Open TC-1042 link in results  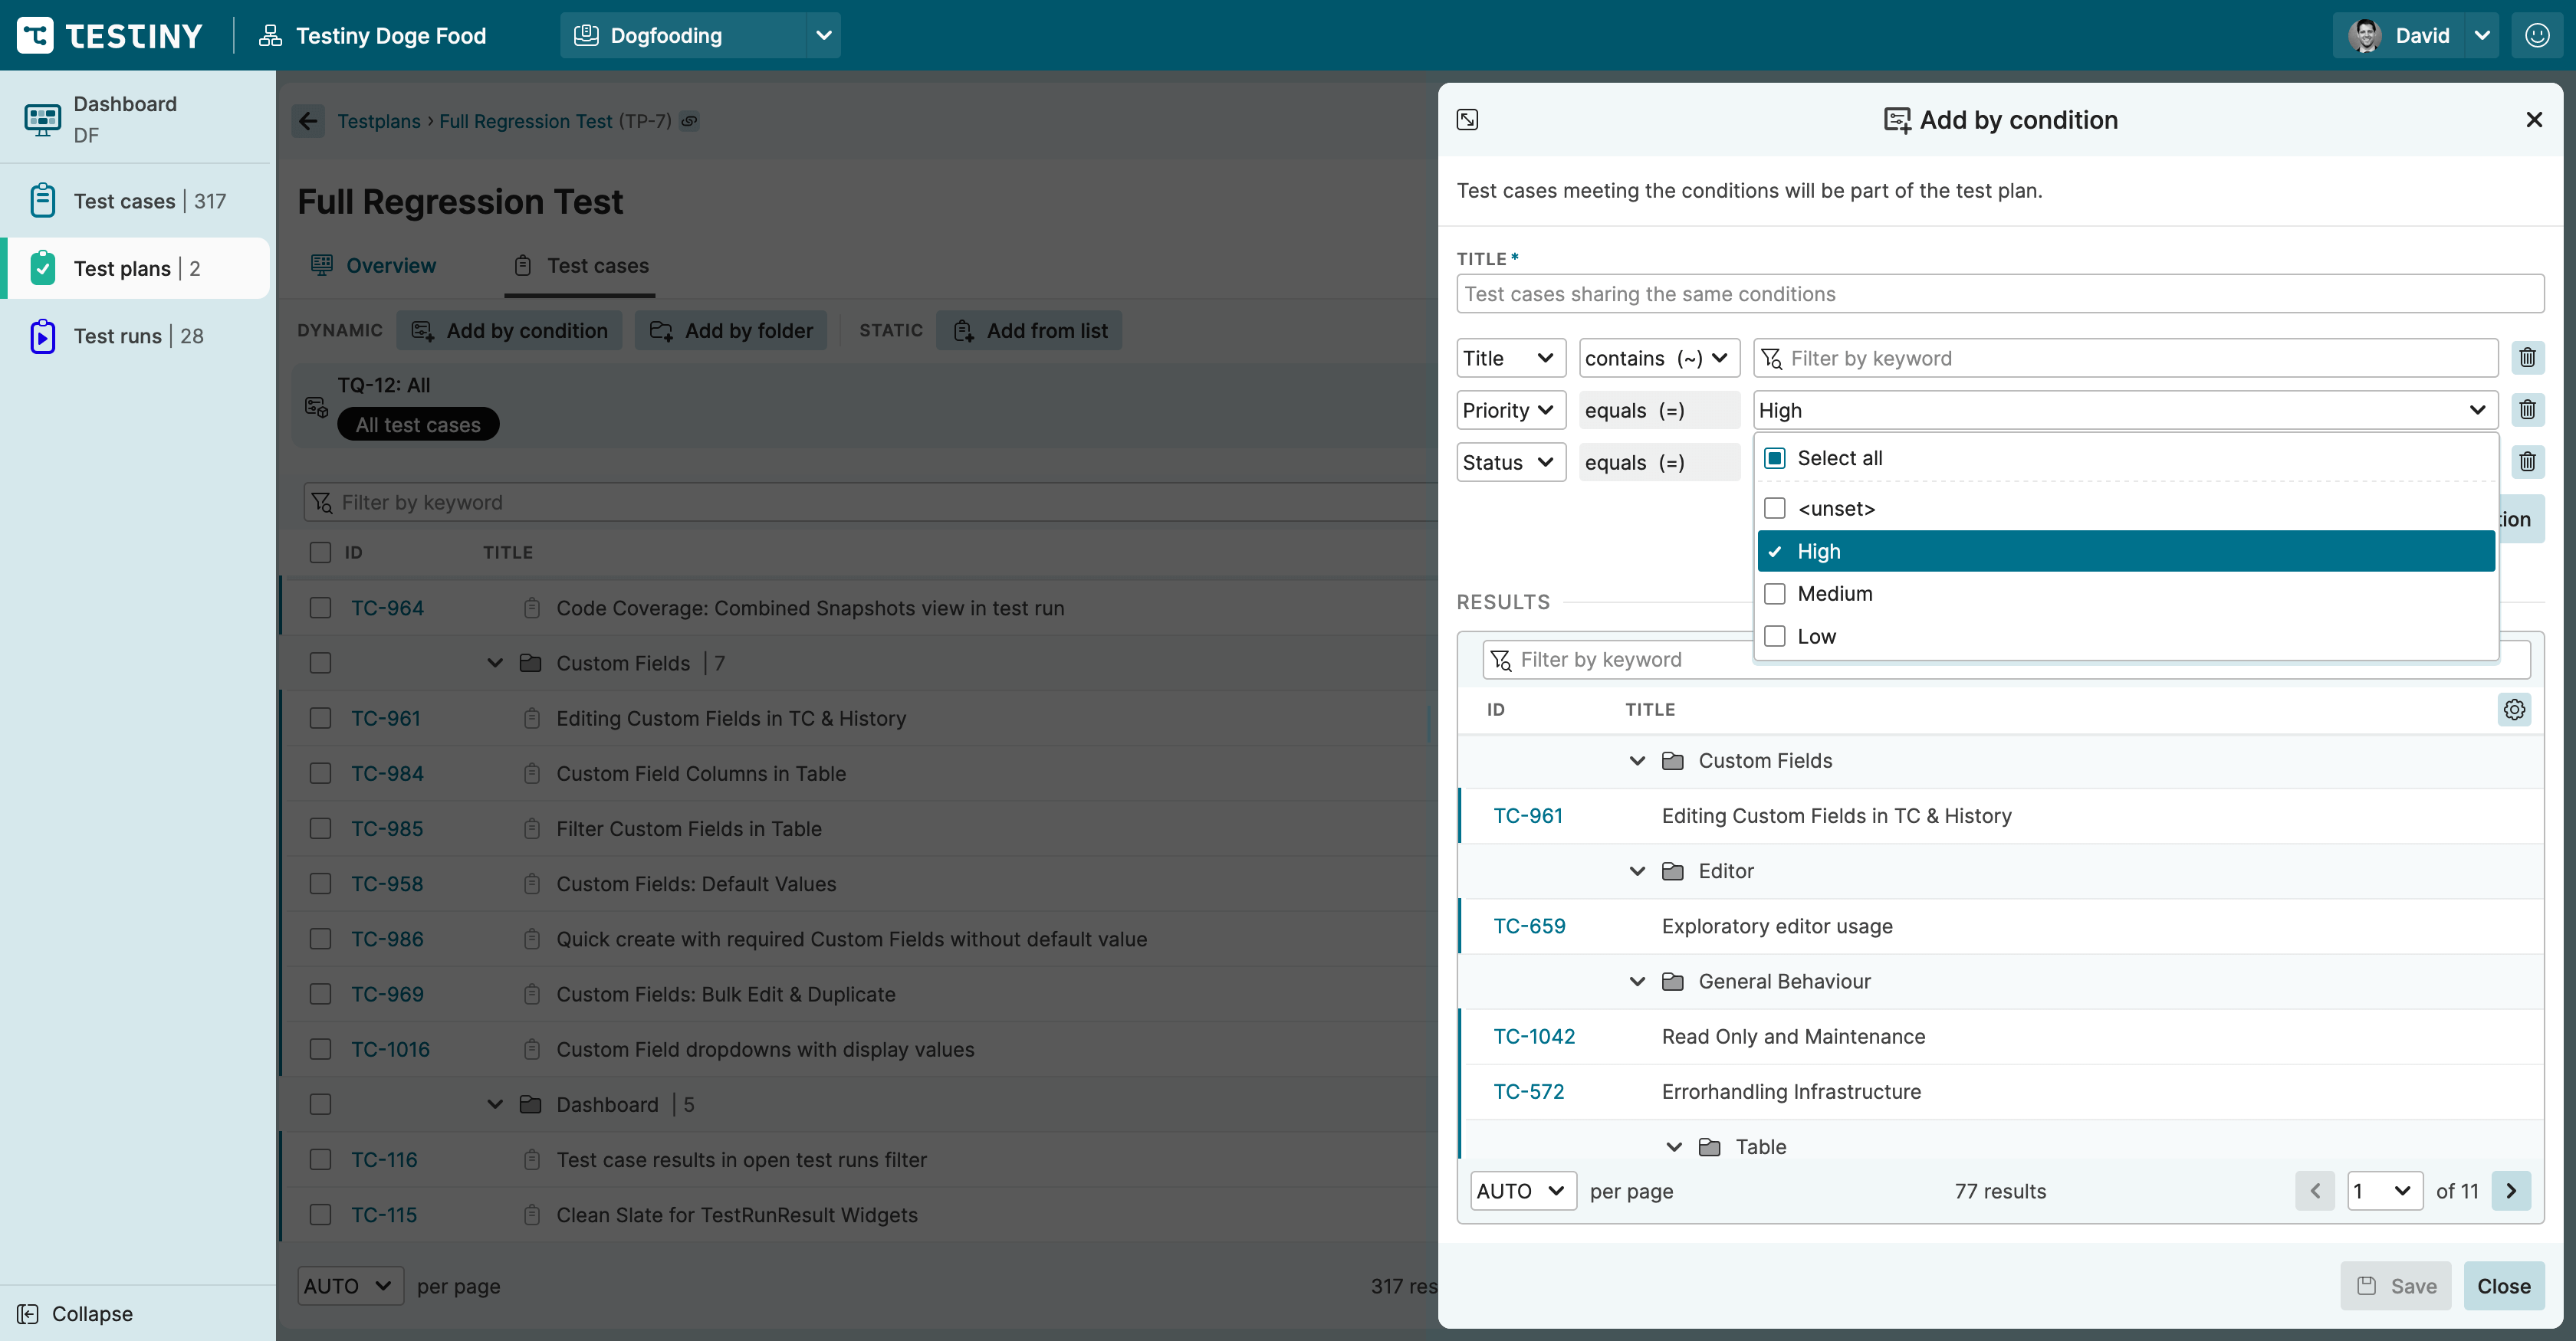click(1534, 1036)
